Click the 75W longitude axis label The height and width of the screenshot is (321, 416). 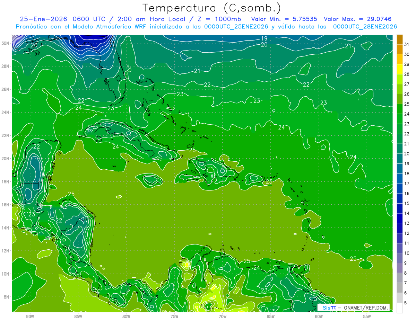(x=174, y=316)
